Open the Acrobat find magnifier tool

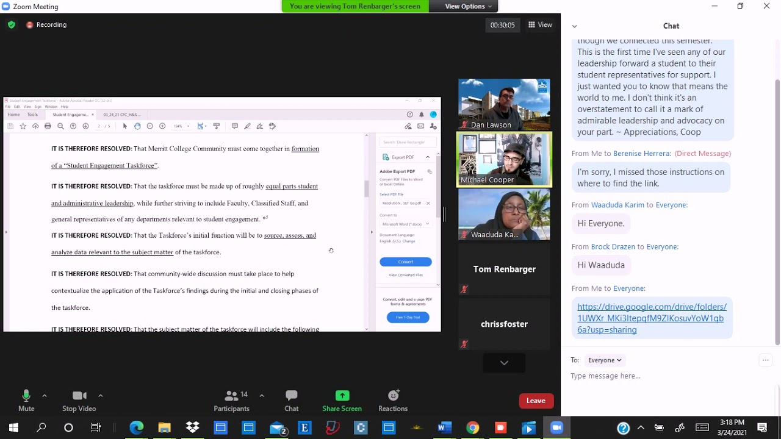[x=60, y=126]
